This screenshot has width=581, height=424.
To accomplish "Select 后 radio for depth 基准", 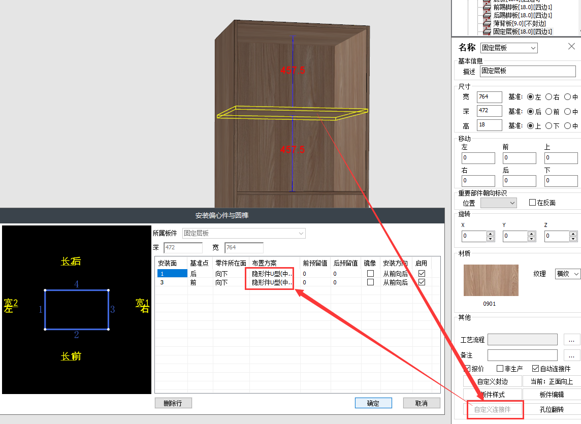I will [x=530, y=111].
